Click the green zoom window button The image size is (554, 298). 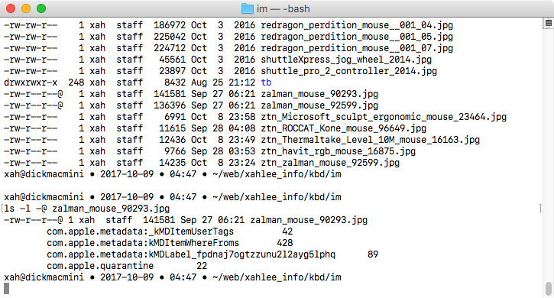tap(41, 8)
